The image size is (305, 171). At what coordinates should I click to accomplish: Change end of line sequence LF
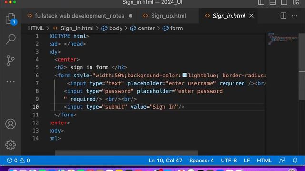point(247,161)
